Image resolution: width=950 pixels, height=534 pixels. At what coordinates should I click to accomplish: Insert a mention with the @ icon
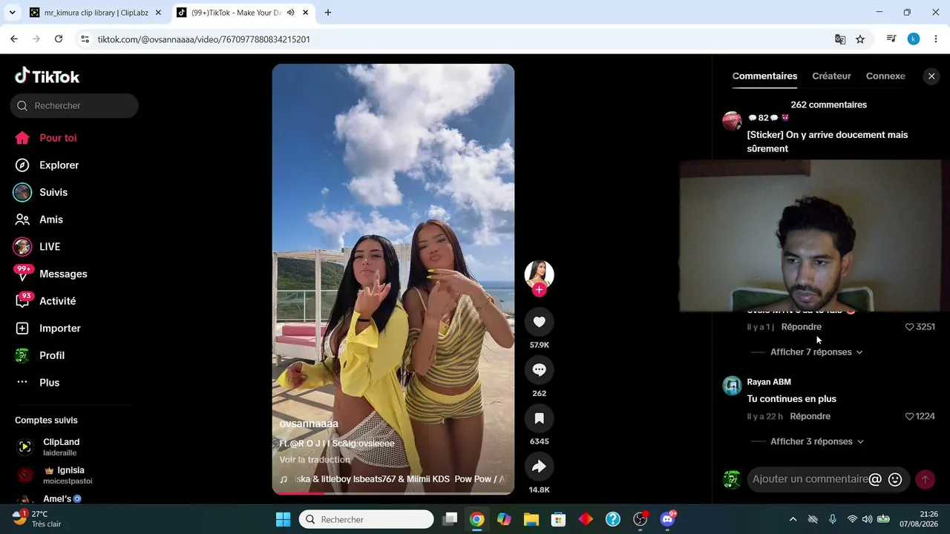click(x=875, y=479)
